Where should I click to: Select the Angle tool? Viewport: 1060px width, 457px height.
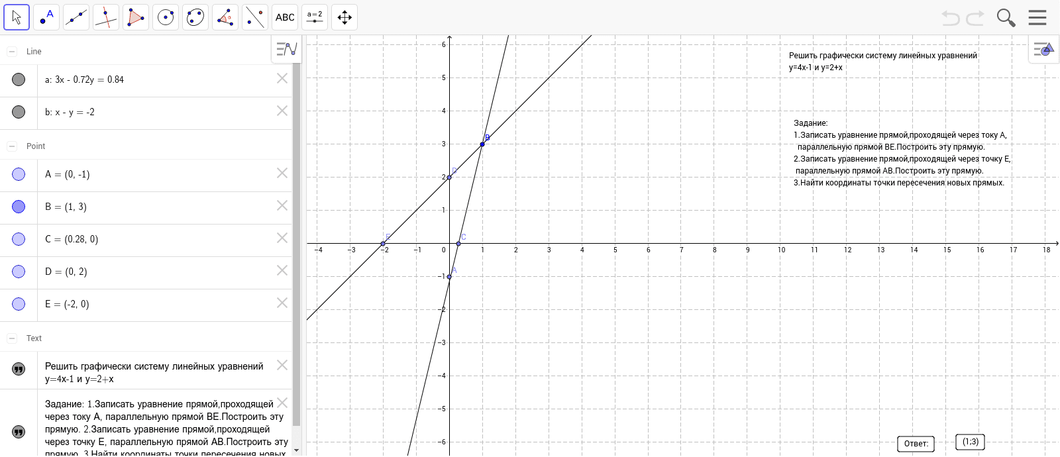tap(225, 17)
